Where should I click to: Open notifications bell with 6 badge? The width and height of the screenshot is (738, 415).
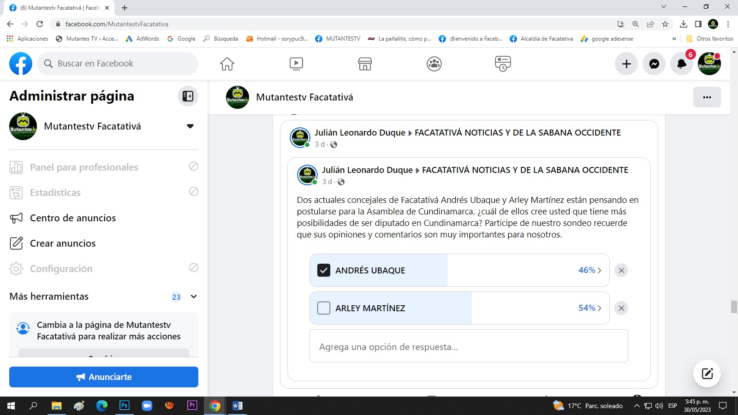click(x=682, y=64)
